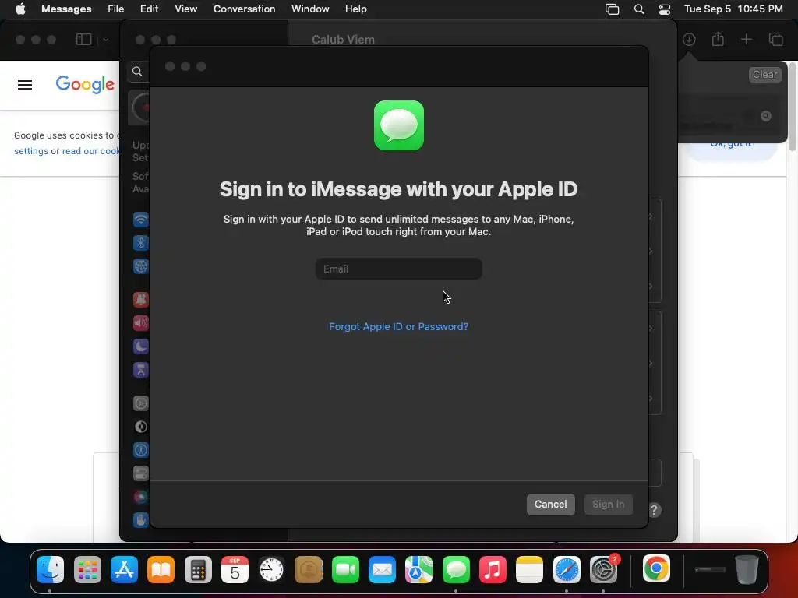Select Network in System Settings sidebar
798x598 pixels.
tap(140, 266)
